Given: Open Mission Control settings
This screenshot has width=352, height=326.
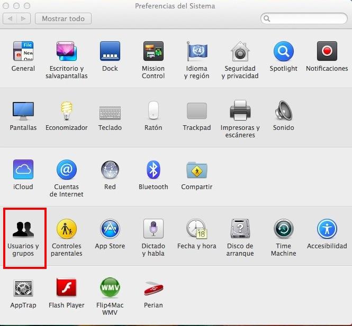Looking at the screenshot, I should coord(153,52).
